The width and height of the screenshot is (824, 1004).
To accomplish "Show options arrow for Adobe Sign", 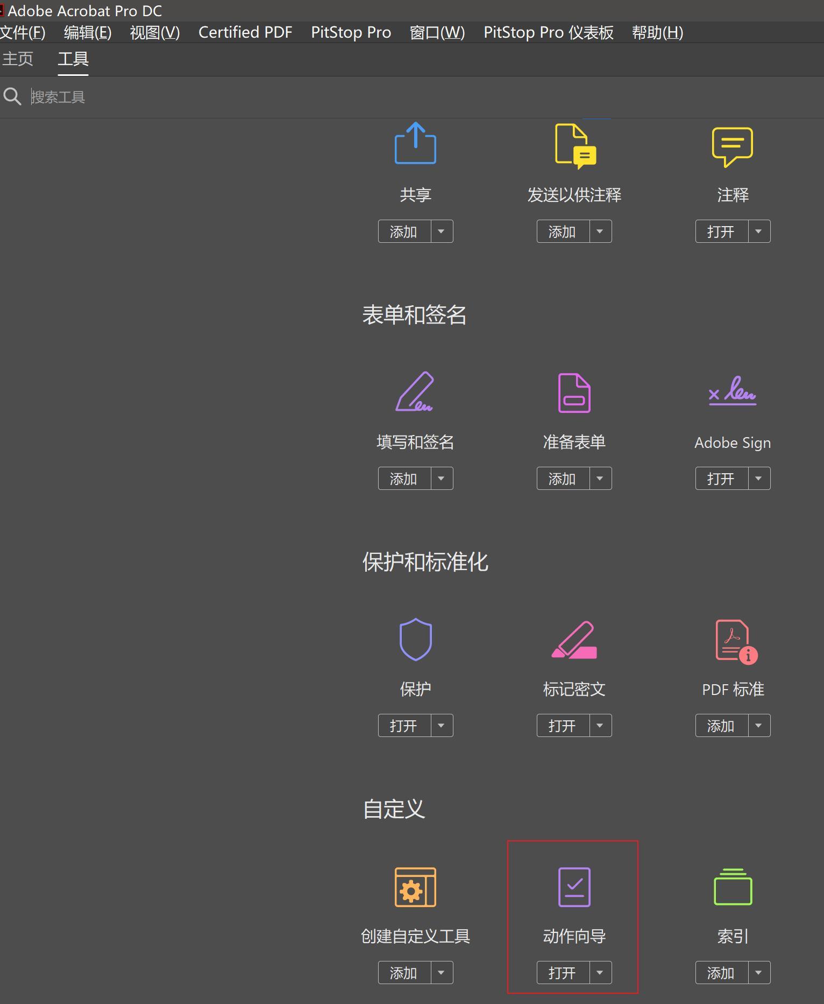I will (759, 479).
